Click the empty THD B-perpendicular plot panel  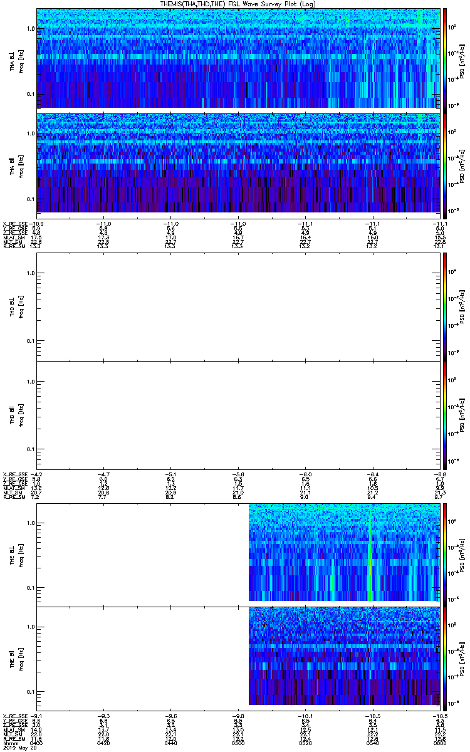click(x=238, y=306)
